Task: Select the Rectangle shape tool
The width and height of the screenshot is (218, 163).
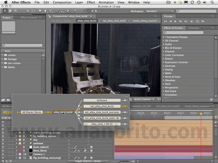Action: [40, 11]
